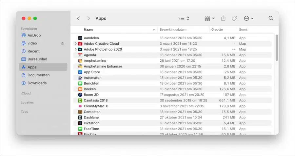Open Recent in the sidebar
Image resolution: width=295 pixels, height=156 pixels.
click(43, 51)
